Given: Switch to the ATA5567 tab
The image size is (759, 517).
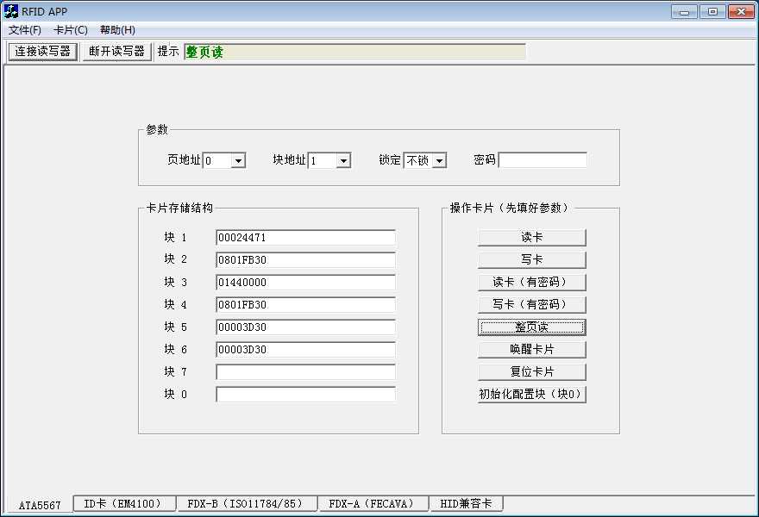Looking at the screenshot, I should pyautogui.click(x=40, y=505).
